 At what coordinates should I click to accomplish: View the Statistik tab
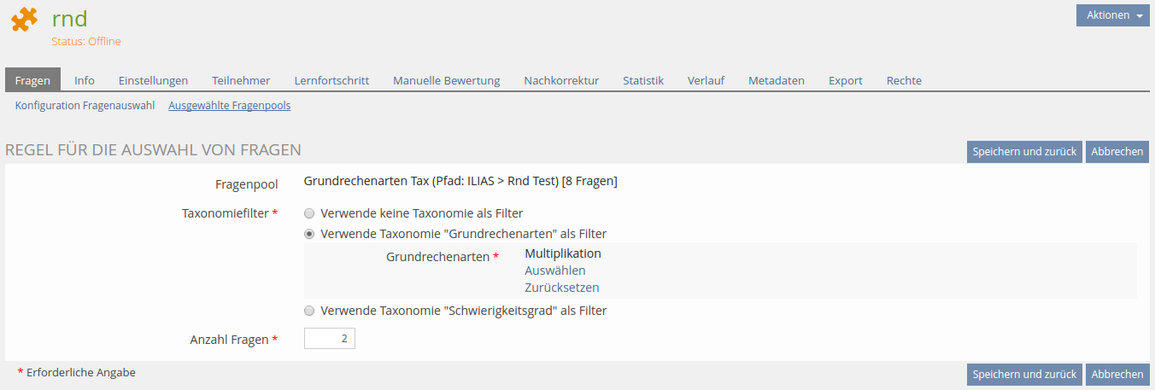(642, 80)
